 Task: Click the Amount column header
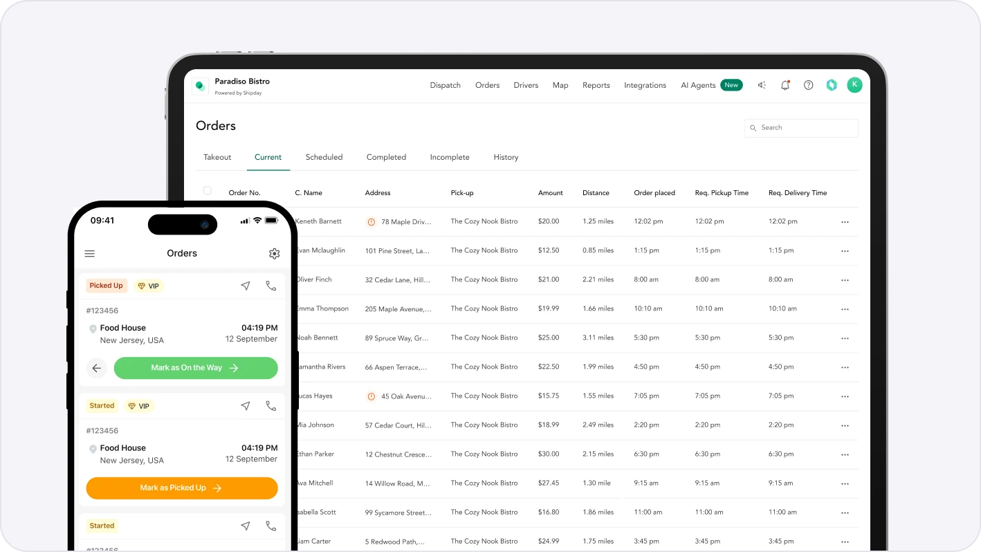[x=551, y=193]
